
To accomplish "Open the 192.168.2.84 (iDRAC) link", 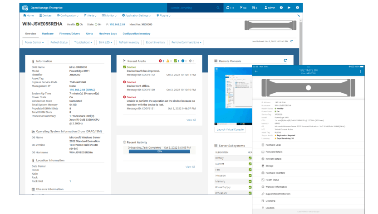I will coord(82,90).
